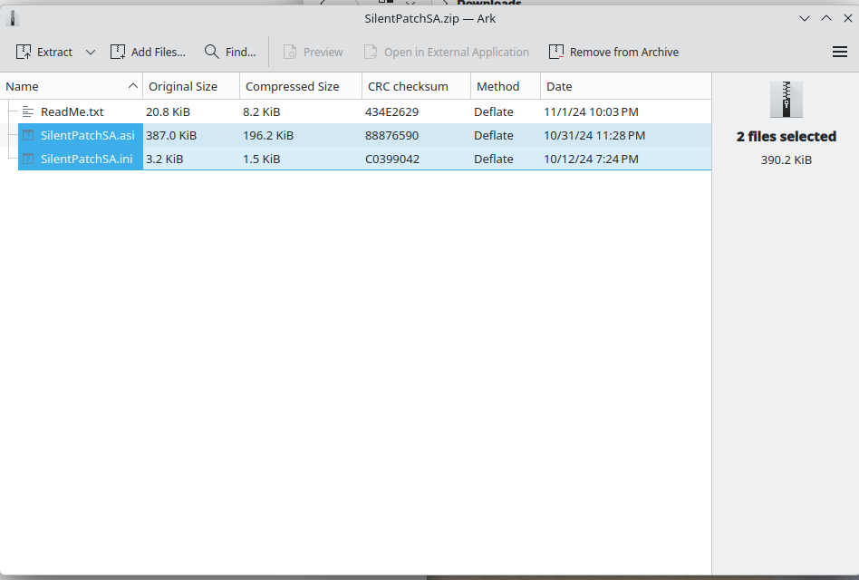Image resolution: width=859 pixels, height=580 pixels.
Task: Sort by Method column header
Action: pos(506,86)
